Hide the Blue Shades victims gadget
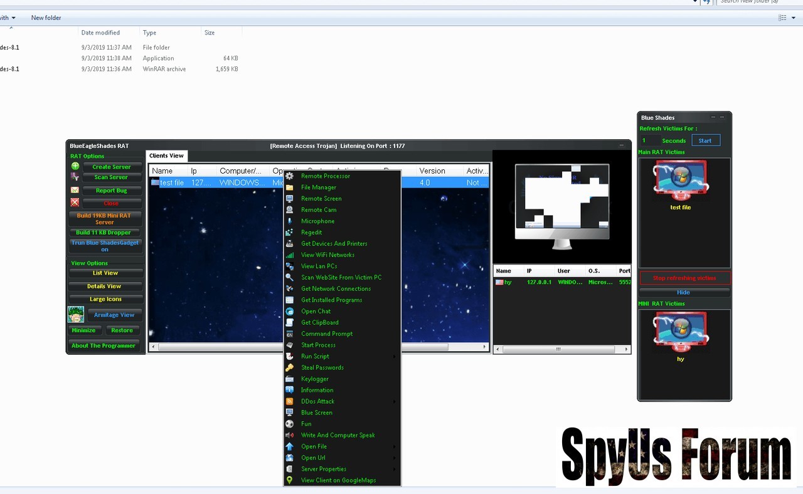 [684, 292]
